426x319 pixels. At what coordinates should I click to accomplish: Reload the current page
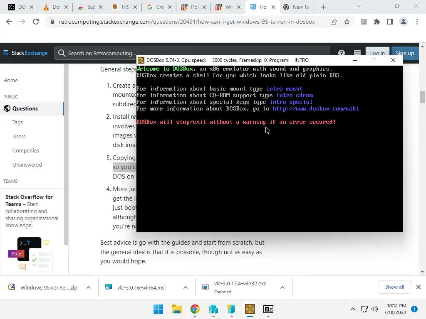[x=36, y=22]
